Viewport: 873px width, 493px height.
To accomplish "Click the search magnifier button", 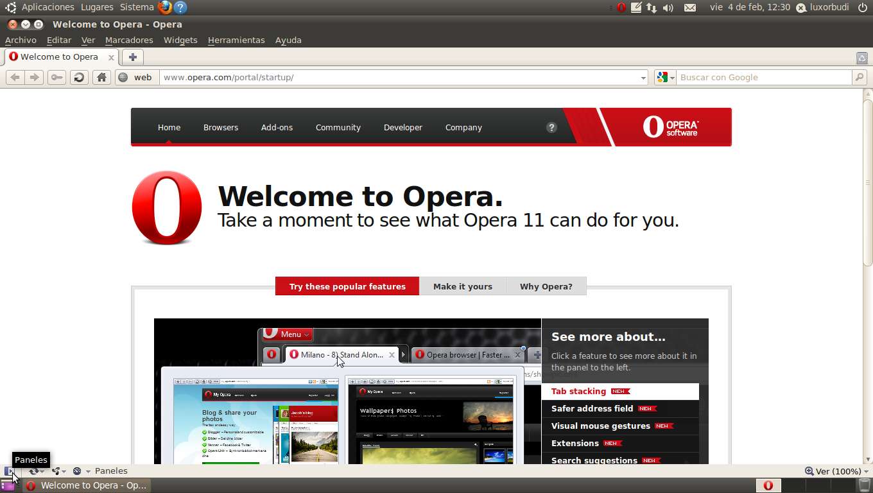I will point(860,77).
